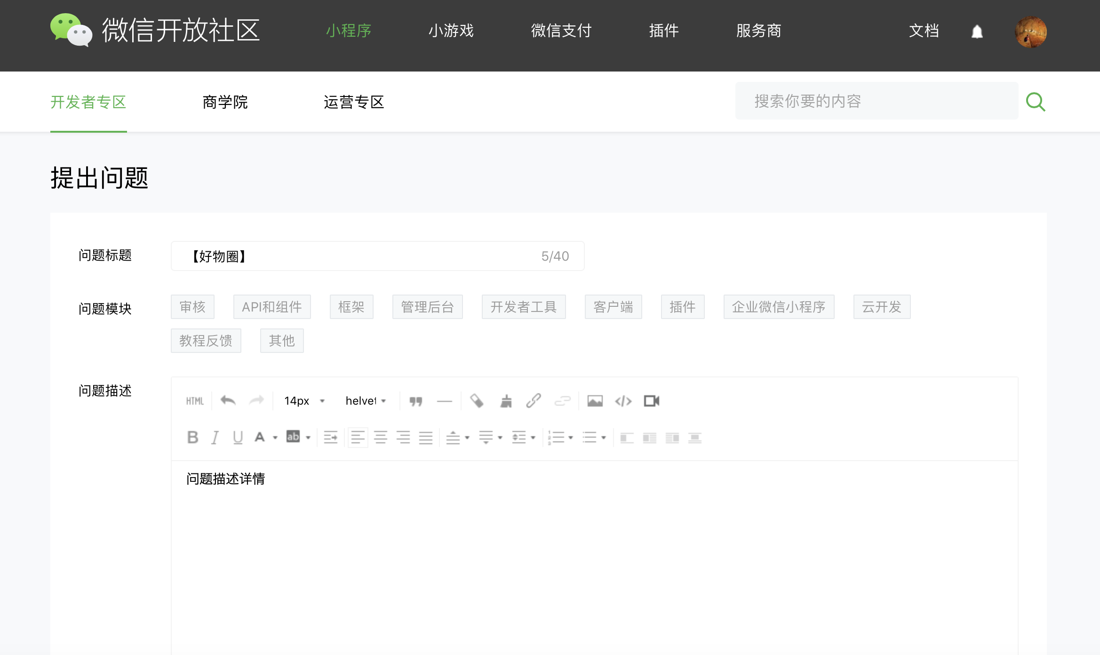
Task: Click the 问题标题 title input field
Action: pyautogui.click(x=367, y=256)
